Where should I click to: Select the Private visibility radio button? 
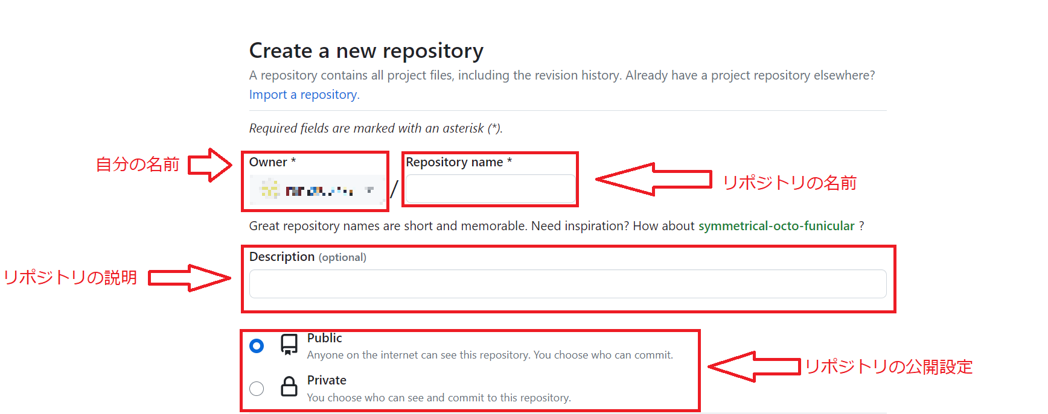[257, 389]
